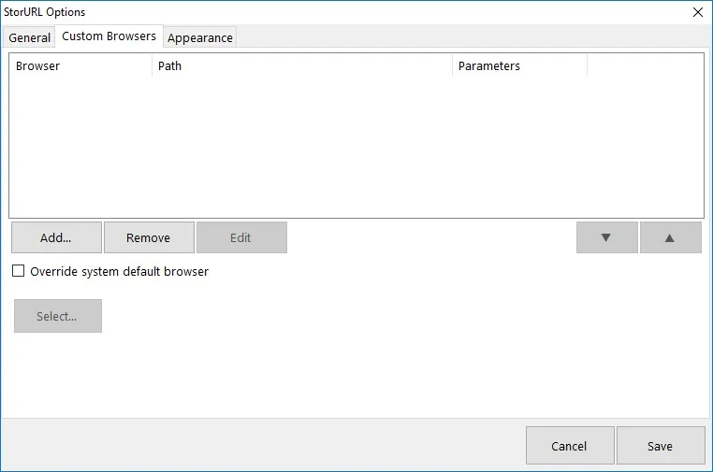Screen dimensions: 713x472
Task: Click the Select... browser button
Action: (x=58, y=316)
